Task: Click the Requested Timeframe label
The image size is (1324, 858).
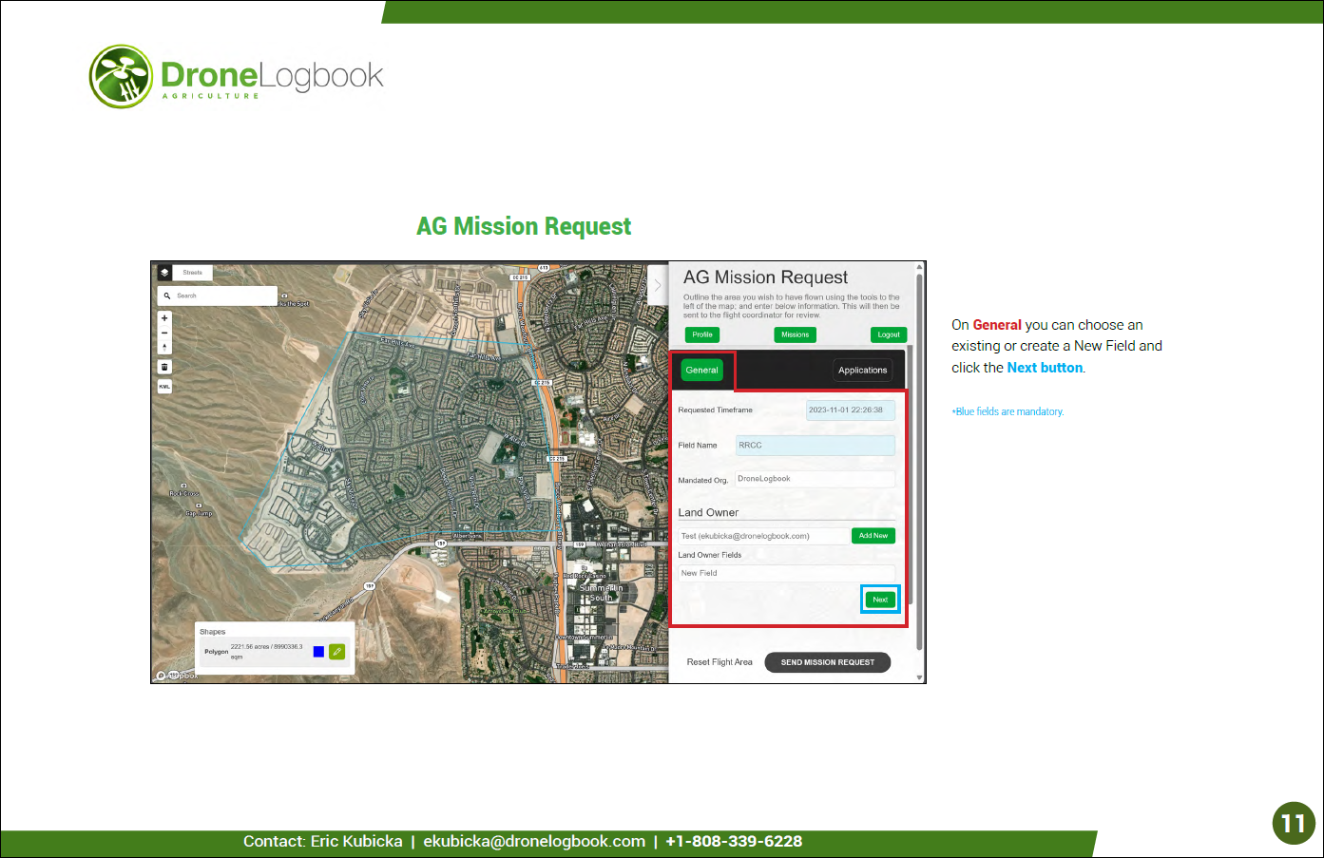Action: point(715,410)
